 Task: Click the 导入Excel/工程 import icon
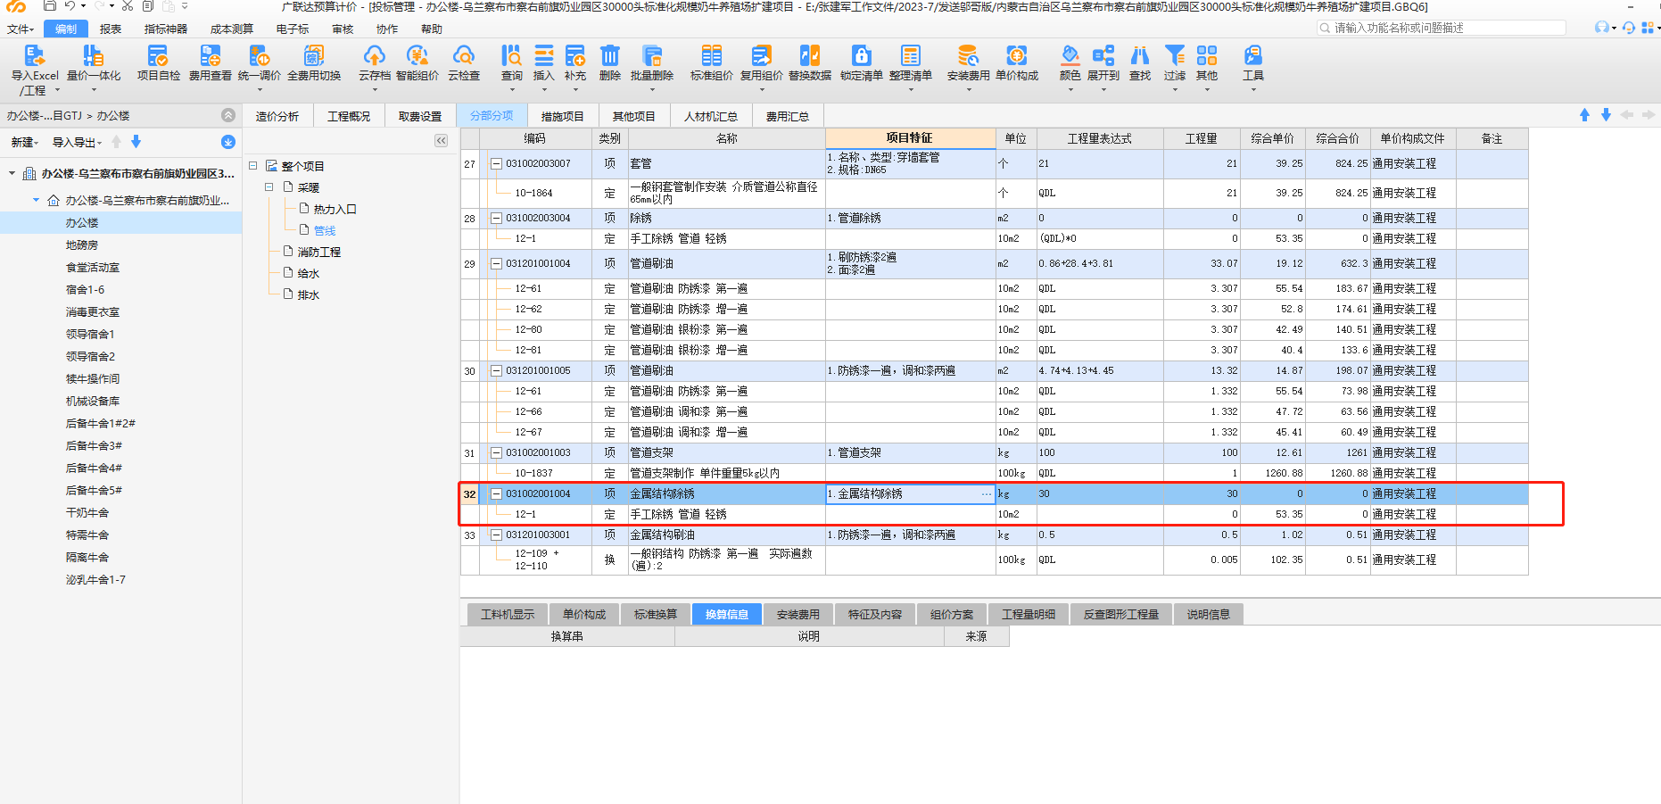(x=34, y=55)
